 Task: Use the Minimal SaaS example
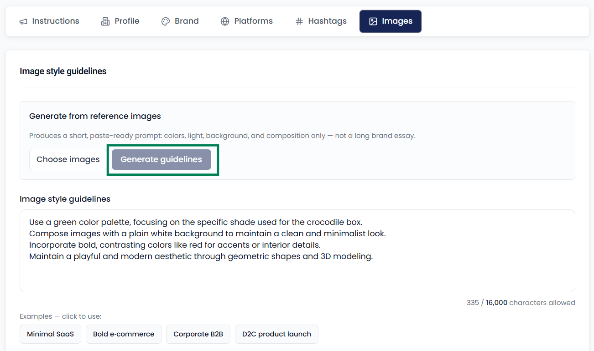50,334
